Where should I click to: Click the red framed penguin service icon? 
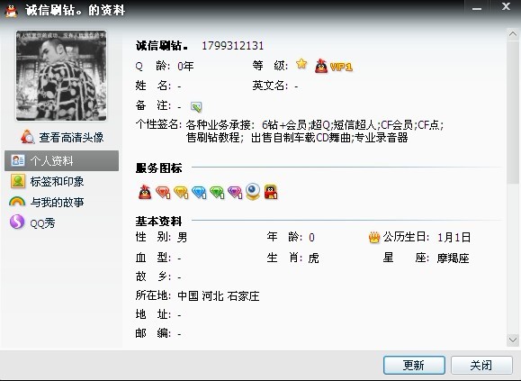271,192
